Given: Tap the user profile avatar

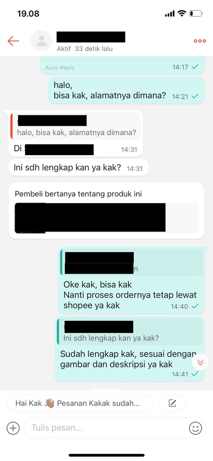Looking at the screenshot, I should click(x=41, y=41).
